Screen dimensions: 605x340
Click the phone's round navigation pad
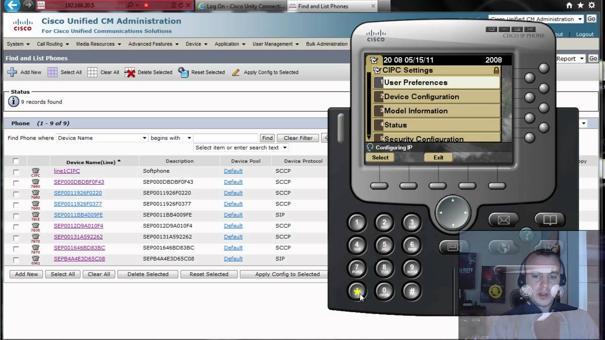(x=452, y=212)
